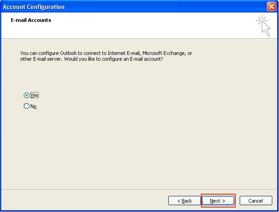Cancel the account configuration
Viewport: 279px width, 212px height.
click(x=256, y=200)
